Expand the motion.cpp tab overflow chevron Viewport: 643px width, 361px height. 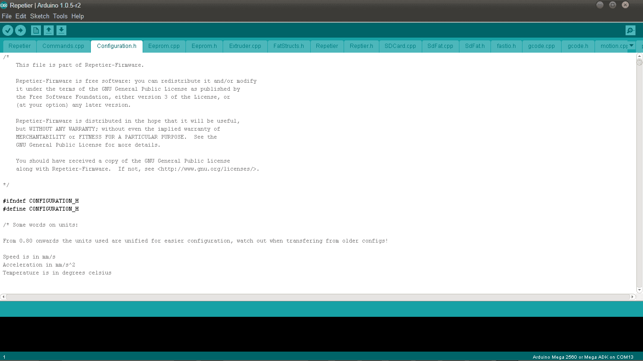(x=631, y=46)
